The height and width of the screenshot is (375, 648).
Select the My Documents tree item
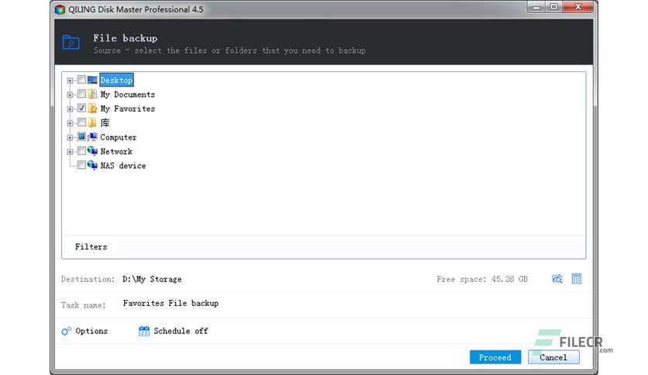[128, 95]
